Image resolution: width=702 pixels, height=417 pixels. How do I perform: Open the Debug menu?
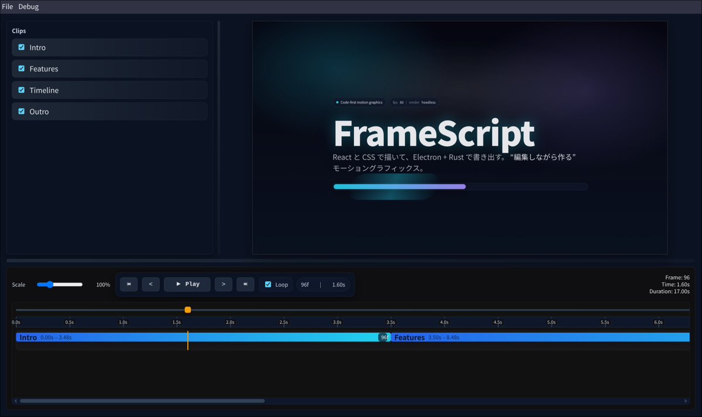[29, 6]
